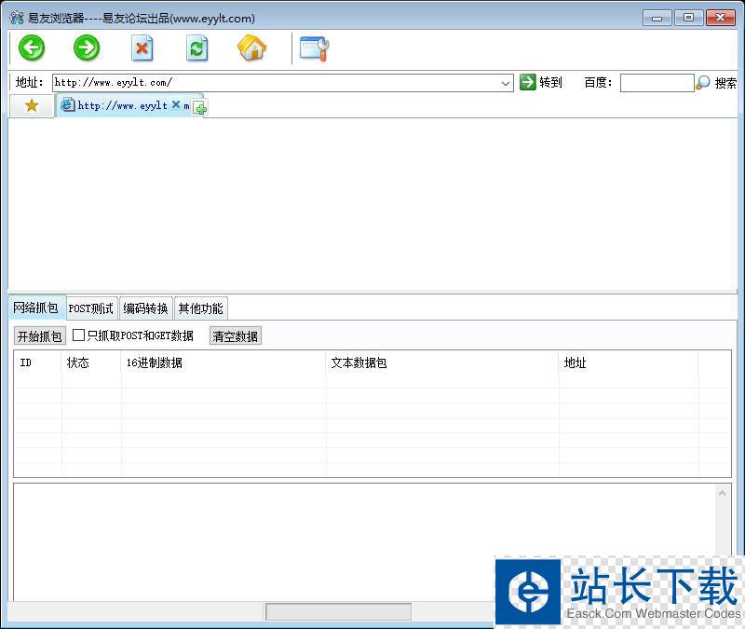The image size is (745, 629).
Task: Click the 状态 column header
Action: point(91,362)
